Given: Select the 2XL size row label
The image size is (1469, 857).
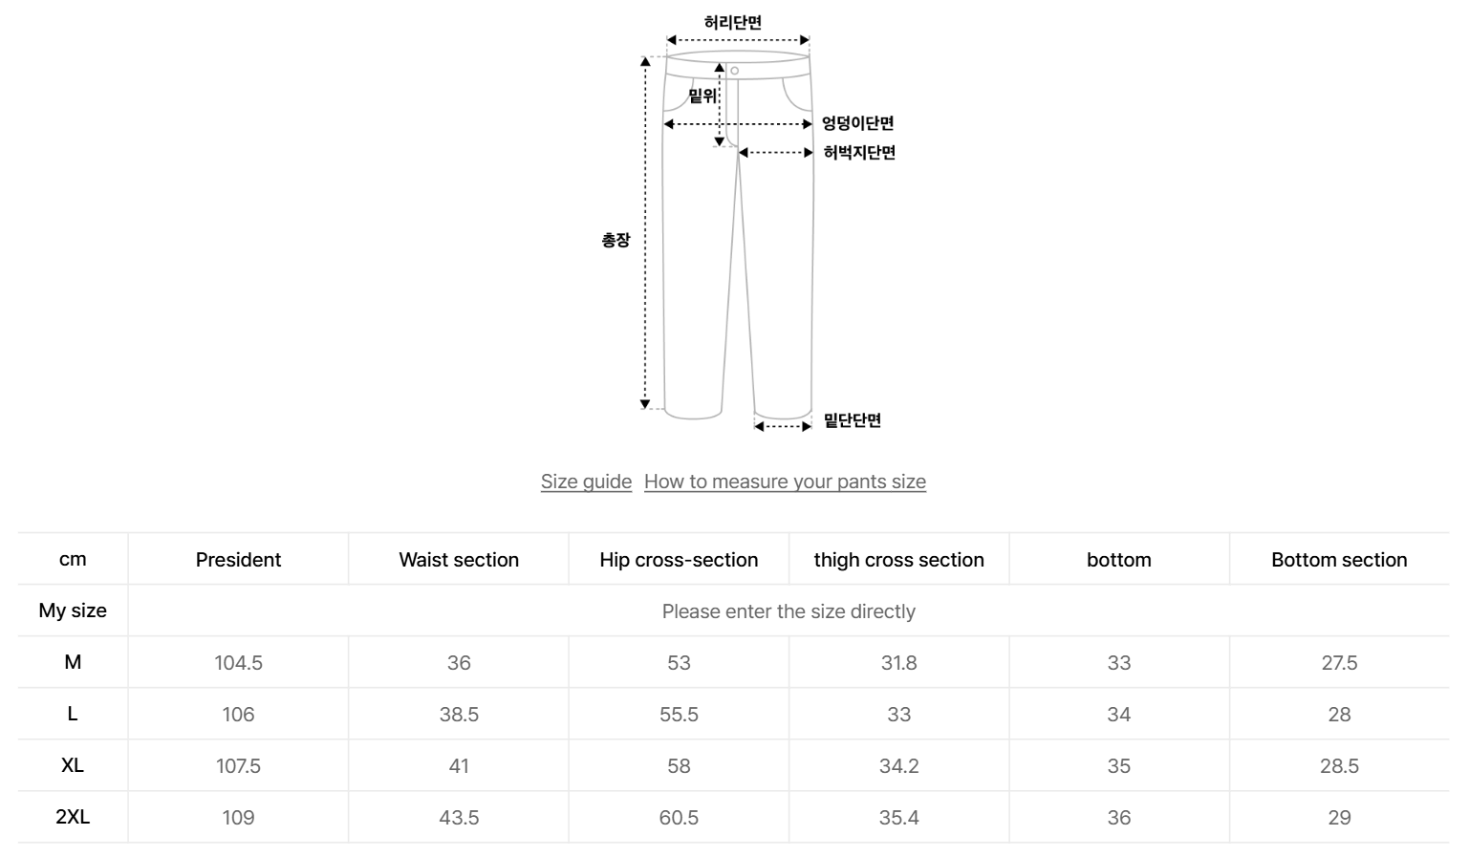Looking at the screenshot, I should (x=73, y=817).
